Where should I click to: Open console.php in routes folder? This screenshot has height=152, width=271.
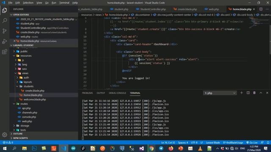tap(29, 117)
